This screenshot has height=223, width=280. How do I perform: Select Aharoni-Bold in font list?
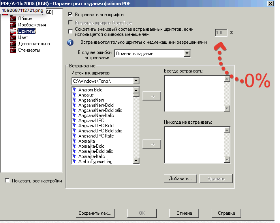[90, 89]
